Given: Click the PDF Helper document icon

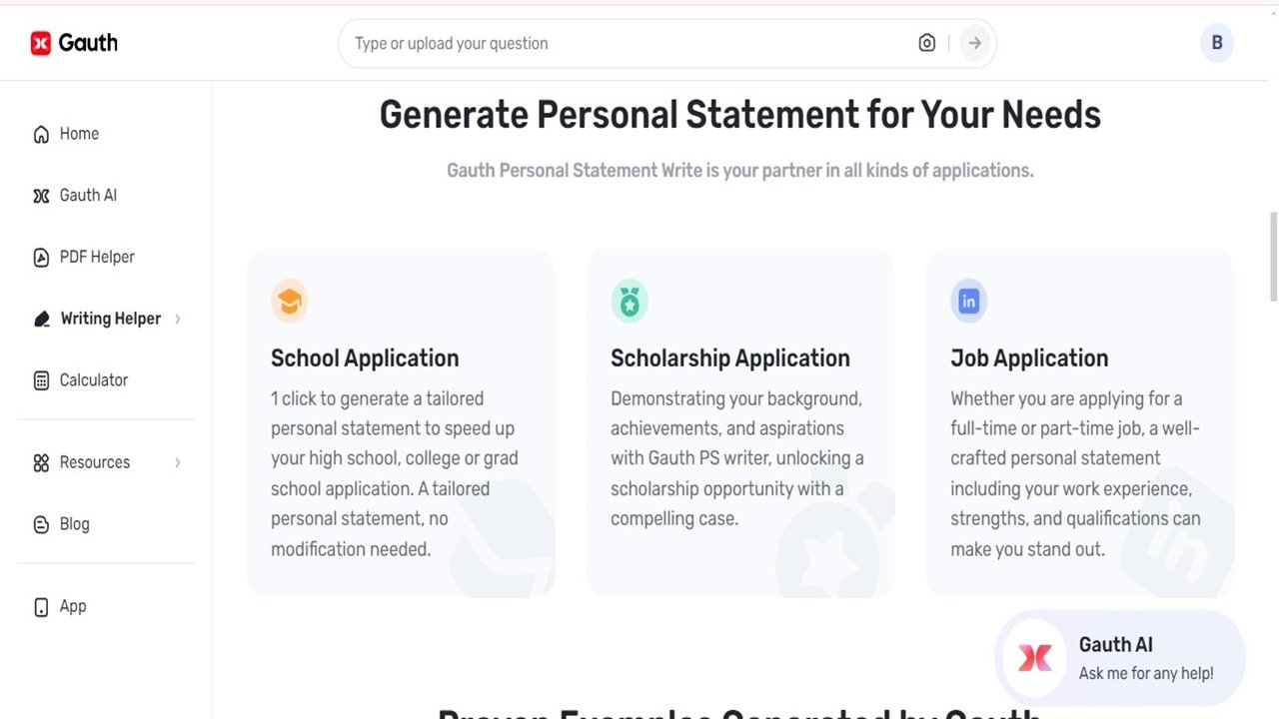Looking at the screenshot, I should [x=40, y=257].
